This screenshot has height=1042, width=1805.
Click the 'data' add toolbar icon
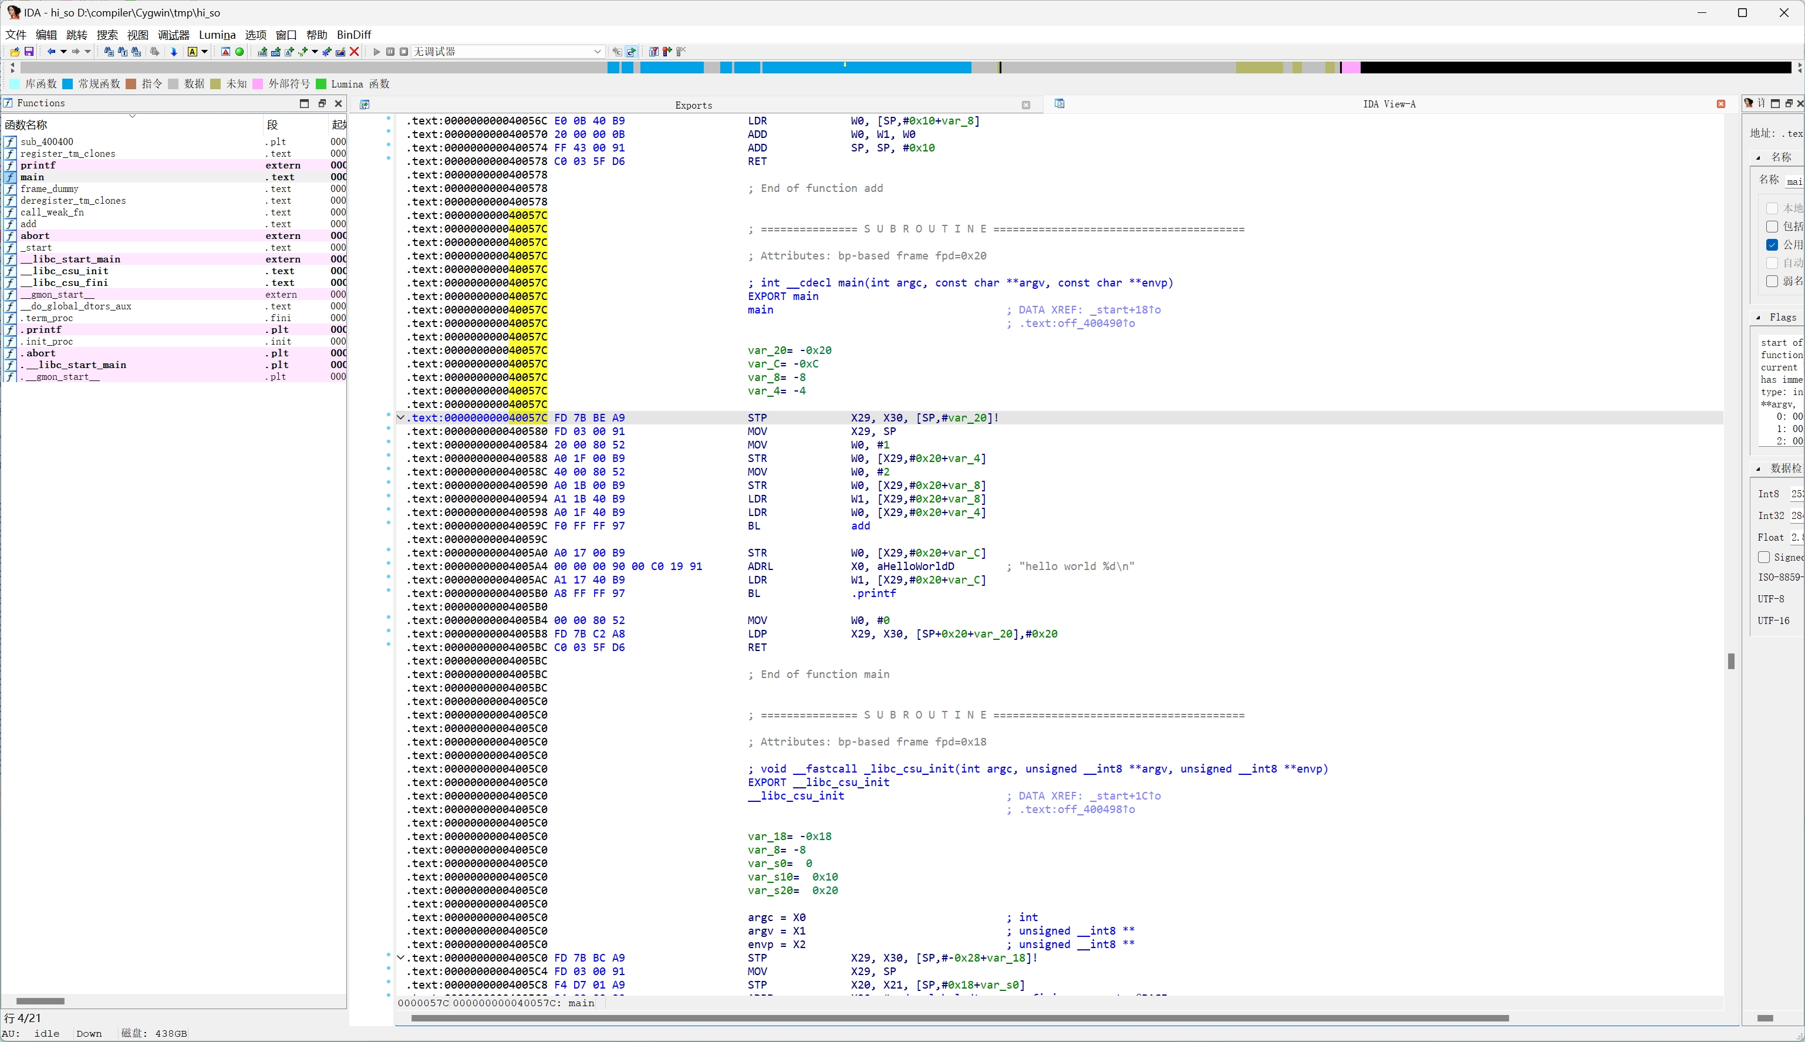click(x=275, y=52)
